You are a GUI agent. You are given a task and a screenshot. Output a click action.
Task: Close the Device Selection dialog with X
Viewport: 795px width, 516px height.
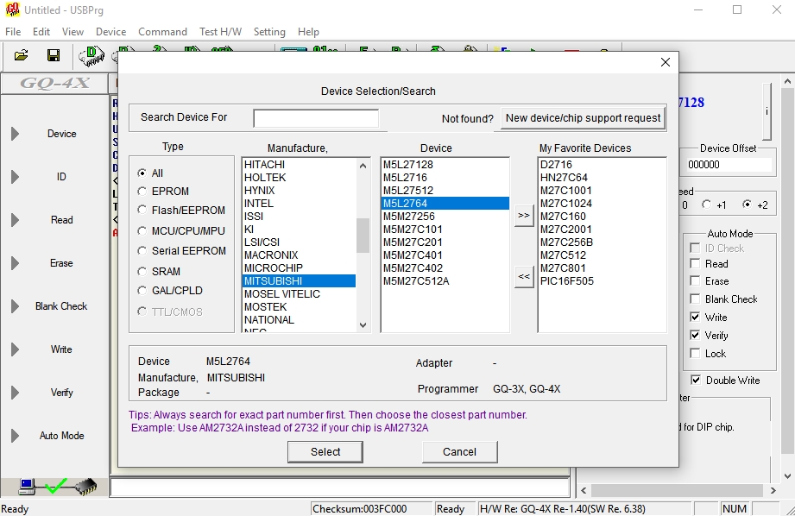click(666, 62)
